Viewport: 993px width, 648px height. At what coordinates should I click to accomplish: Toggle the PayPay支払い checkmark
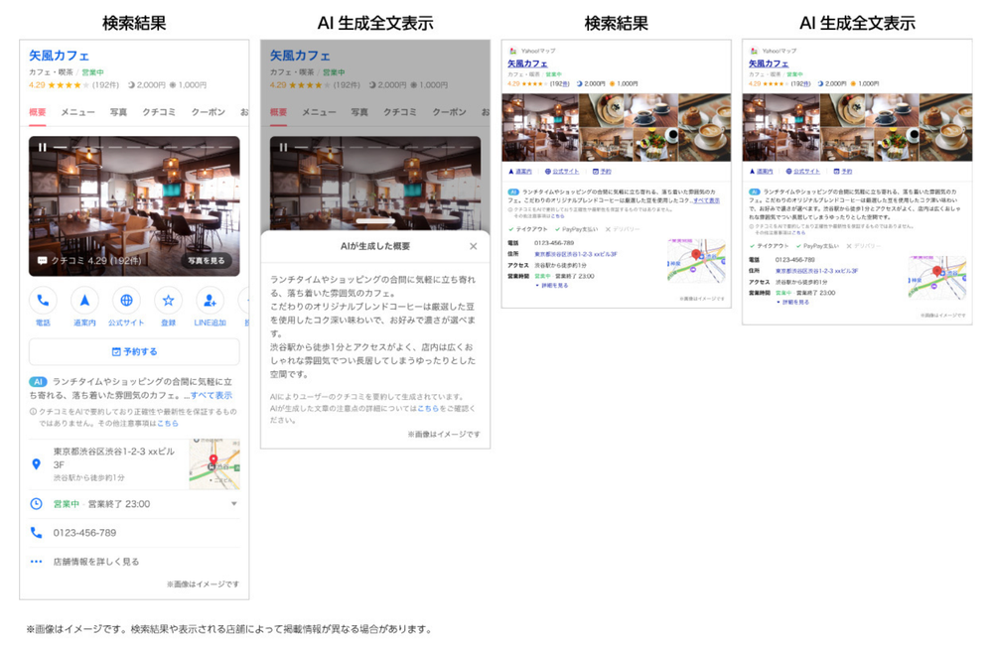[x=558, y=229]
